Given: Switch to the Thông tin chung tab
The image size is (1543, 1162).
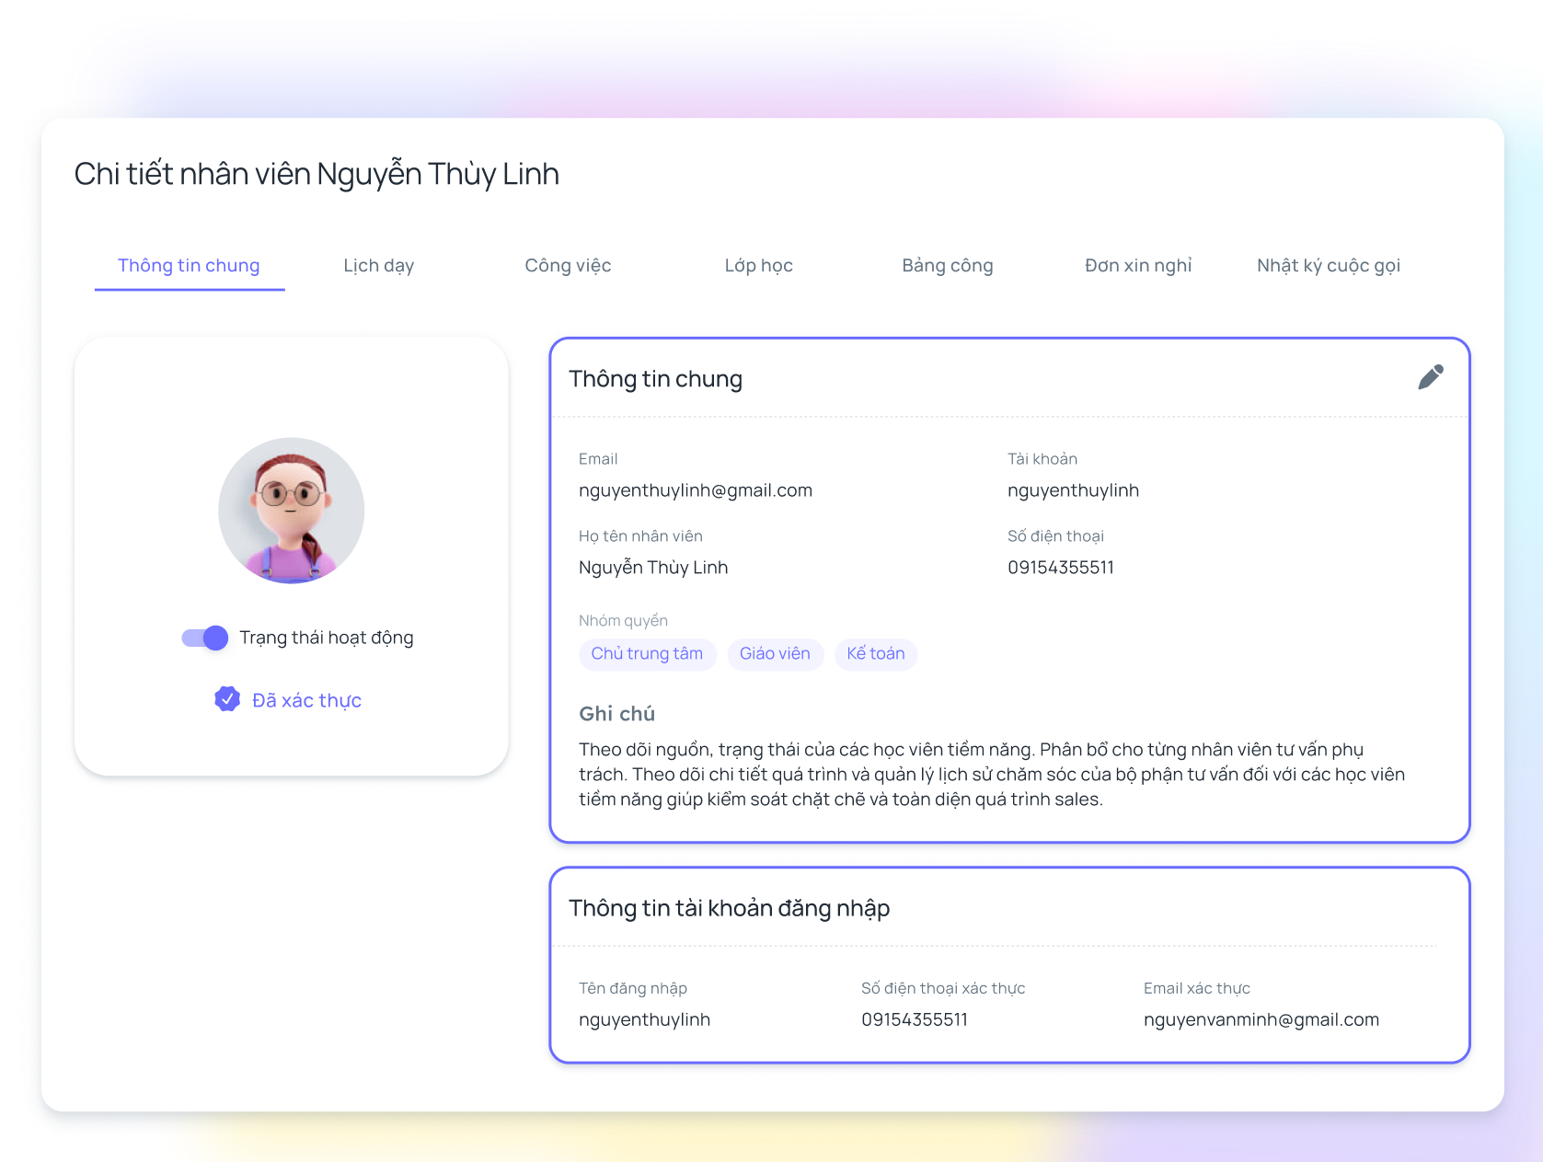Looking at the screenshot, I should 189,266.
